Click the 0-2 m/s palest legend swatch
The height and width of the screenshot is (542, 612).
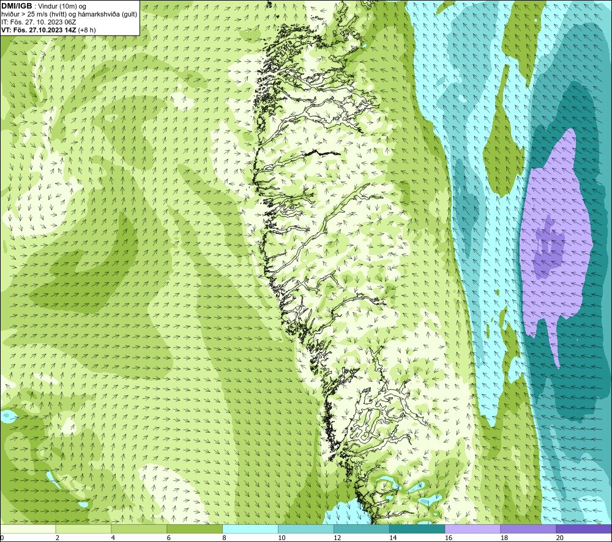click(28, 529)
